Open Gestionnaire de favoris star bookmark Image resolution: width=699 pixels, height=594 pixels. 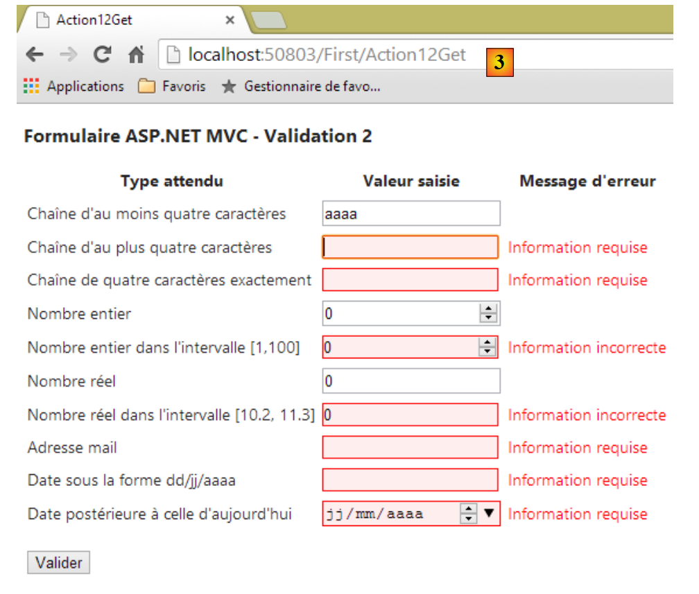pos(300,87)
